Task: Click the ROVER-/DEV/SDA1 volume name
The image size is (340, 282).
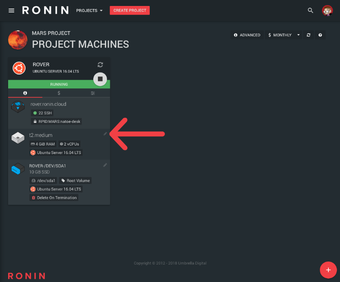Action: 47,166
